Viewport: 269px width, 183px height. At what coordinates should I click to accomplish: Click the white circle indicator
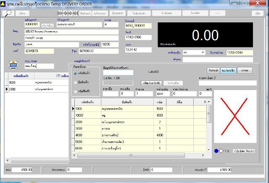point(221,151)
